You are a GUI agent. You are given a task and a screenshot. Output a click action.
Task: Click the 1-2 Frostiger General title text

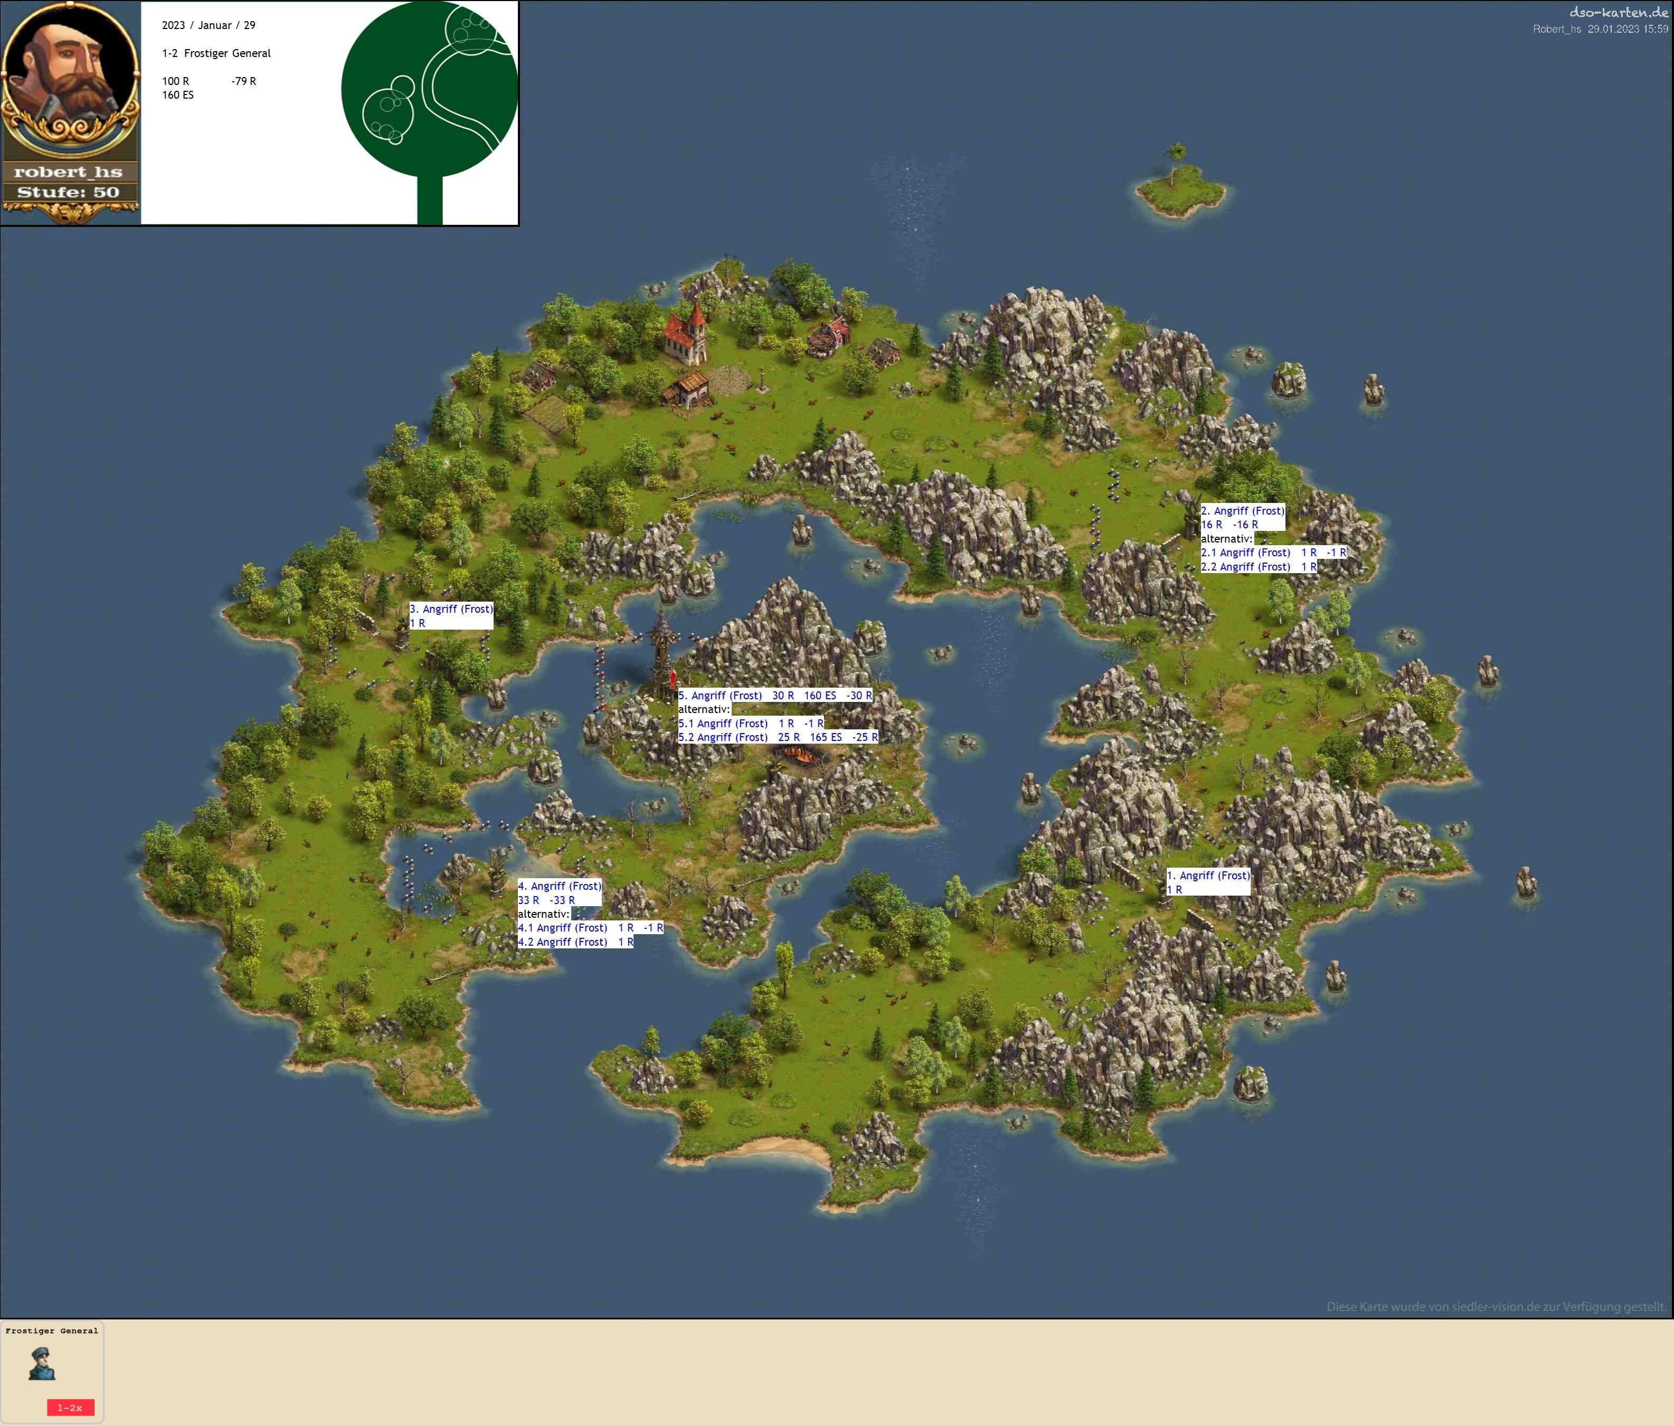click(216, 53)
